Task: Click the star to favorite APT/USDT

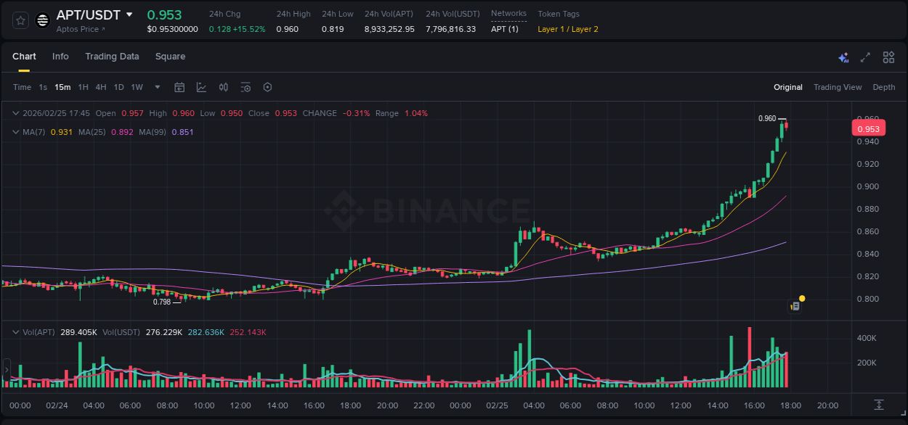Action: pyautogui.click(x=20, y=20)
